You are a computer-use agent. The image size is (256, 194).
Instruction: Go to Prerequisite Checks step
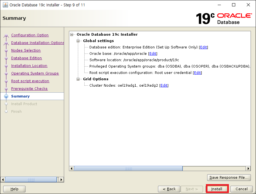point(29,89)
